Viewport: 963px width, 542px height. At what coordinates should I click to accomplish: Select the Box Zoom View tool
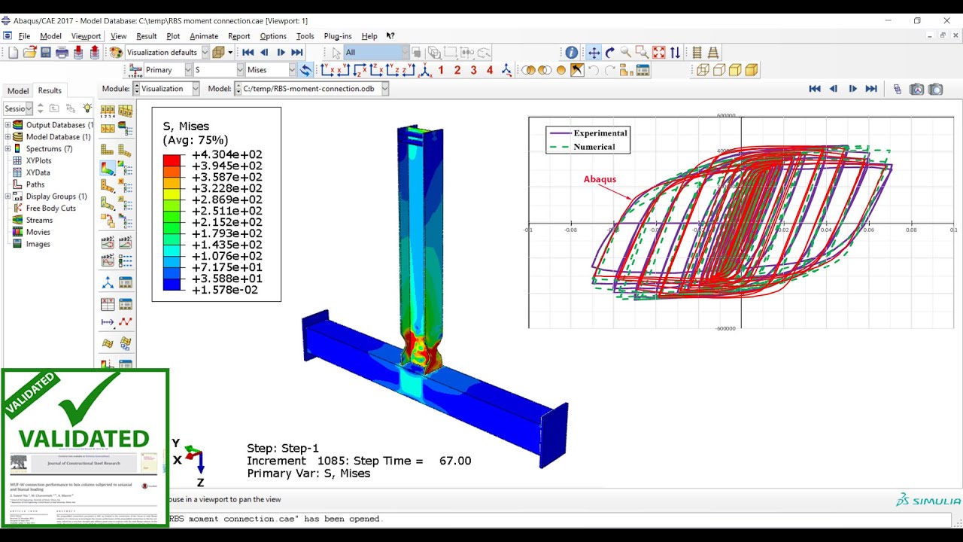(x=642, y=52)
